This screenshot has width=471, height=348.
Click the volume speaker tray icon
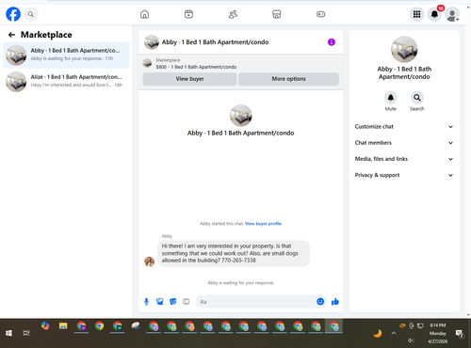[x=411, y=340]
